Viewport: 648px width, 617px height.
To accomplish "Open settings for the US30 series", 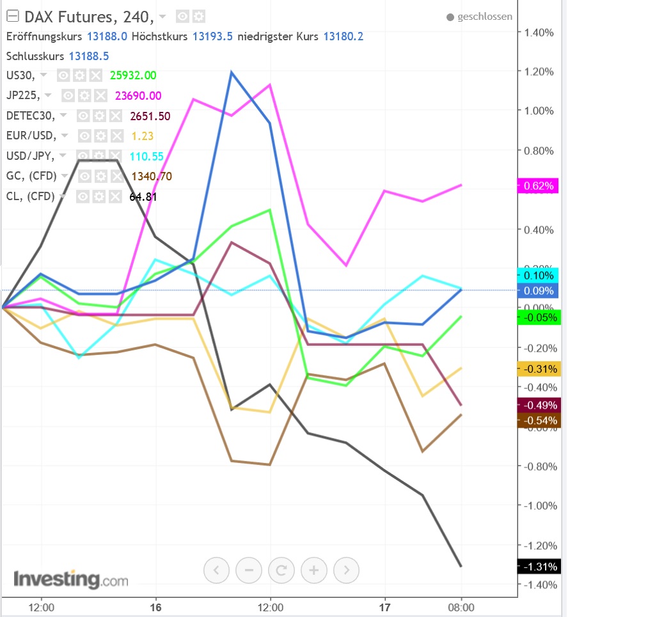I will 79,75.
